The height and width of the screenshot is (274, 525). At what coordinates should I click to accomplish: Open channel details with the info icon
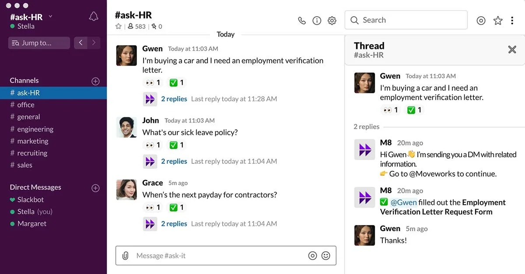tap(317, 20)
